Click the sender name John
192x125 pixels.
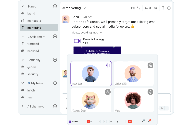click(75, 17)
